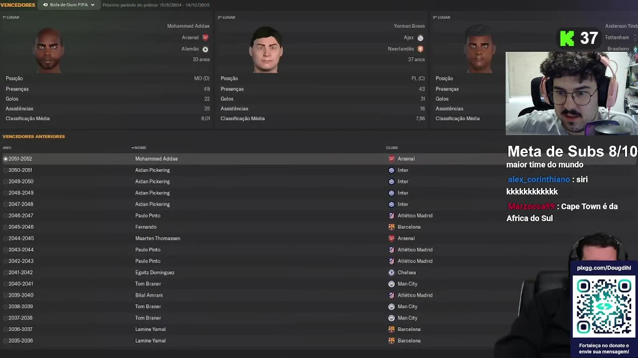Click Mohammed Addae's face portrait

(x=48, y=50)
